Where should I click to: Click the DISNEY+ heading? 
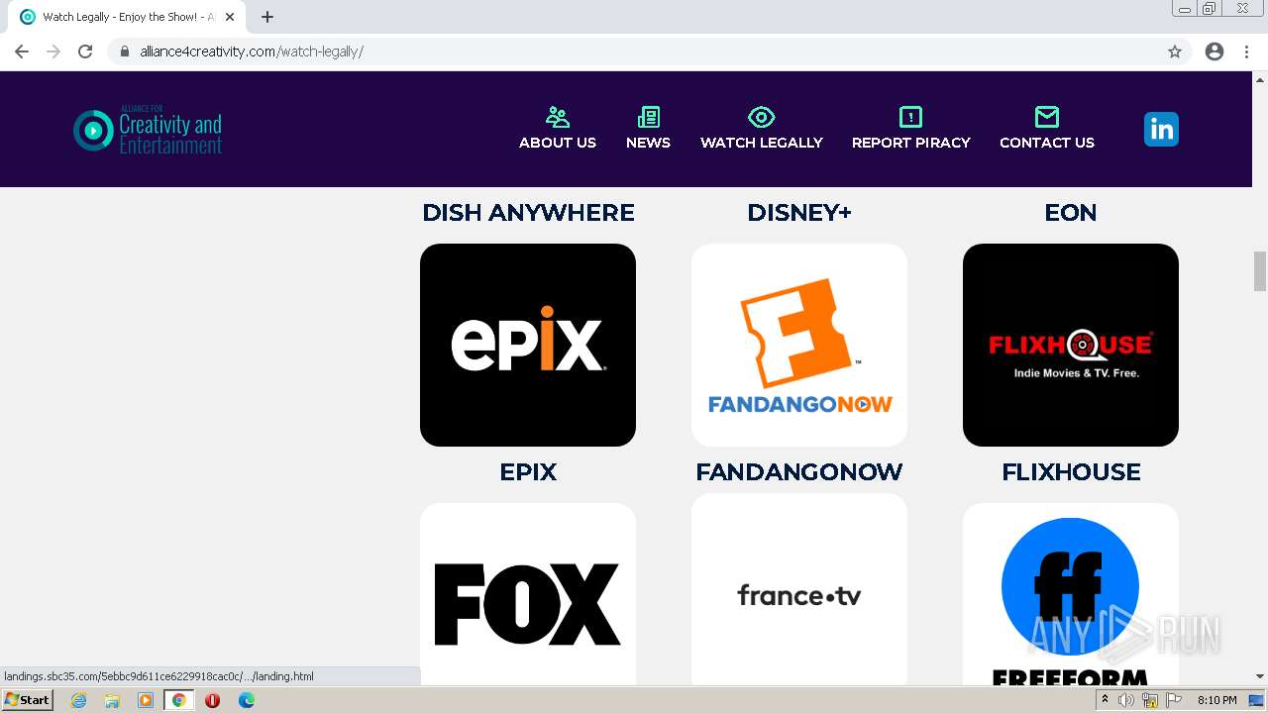pyautogui.click(x=799, y=213)
